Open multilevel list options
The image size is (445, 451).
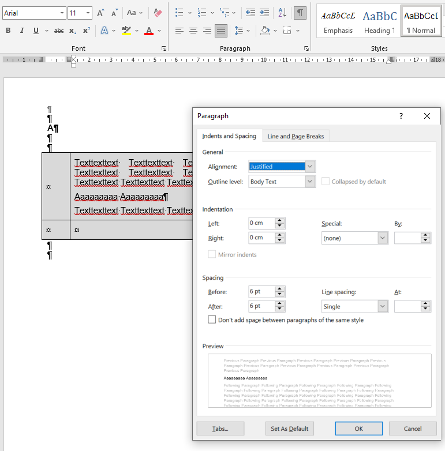pos(227,13)
